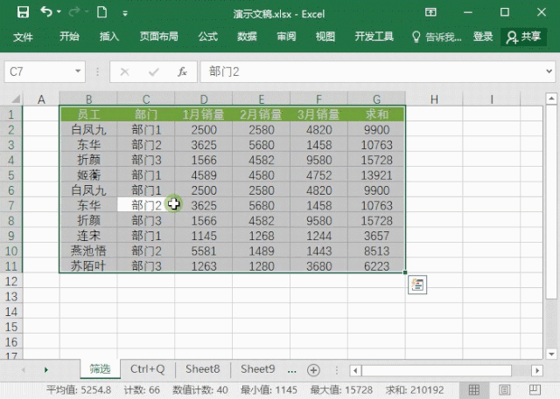Switch to the Ctrl+Q sheet tab

(148, 369)
